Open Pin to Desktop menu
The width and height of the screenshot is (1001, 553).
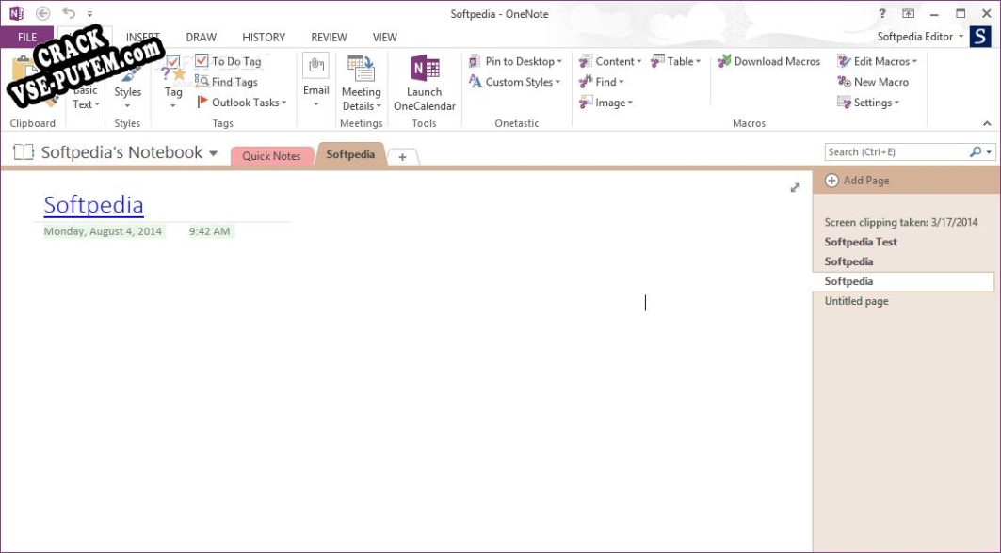click(515, 61)
